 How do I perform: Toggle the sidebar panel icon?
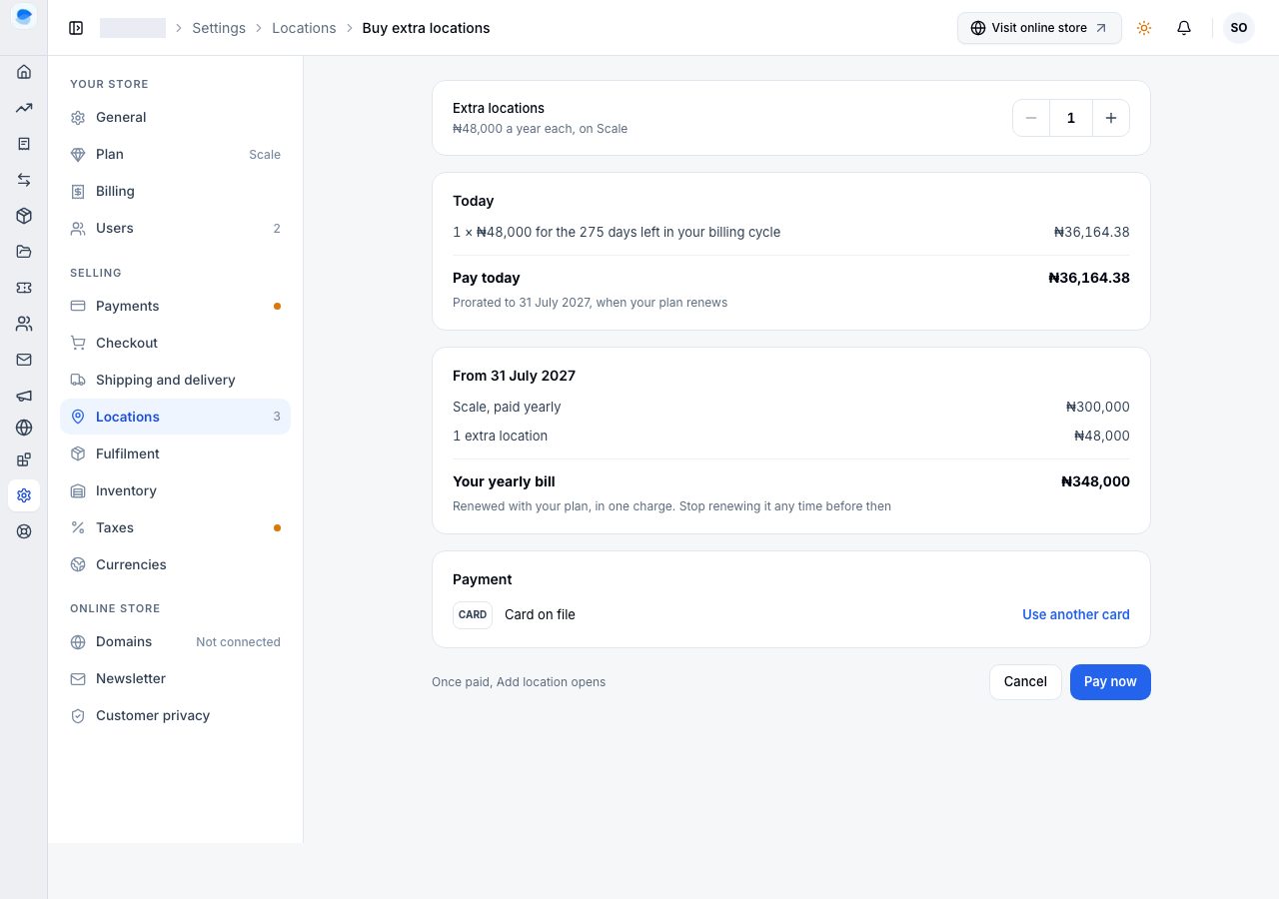pos(76,28)
